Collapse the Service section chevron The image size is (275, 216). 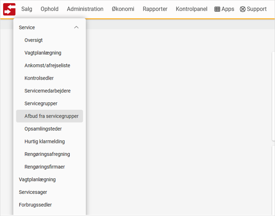click(x=76, y=27)
